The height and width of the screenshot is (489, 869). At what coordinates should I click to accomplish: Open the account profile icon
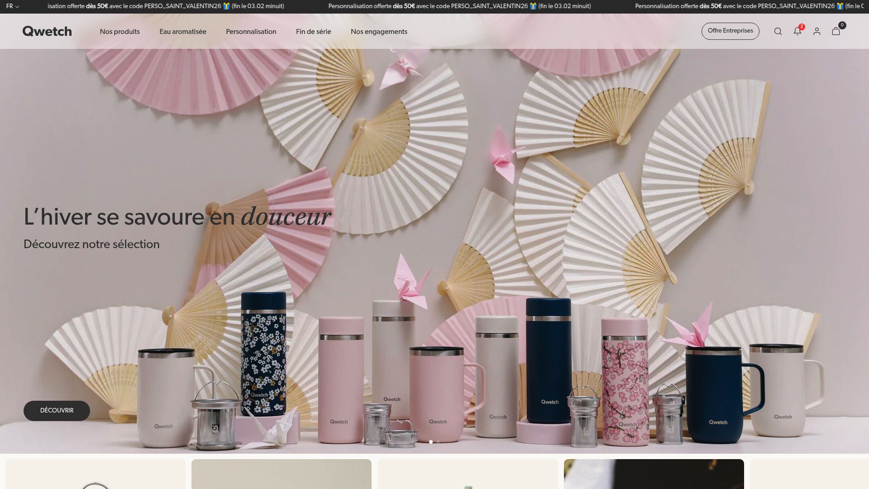pyautogui.click(x=817, y=31)
